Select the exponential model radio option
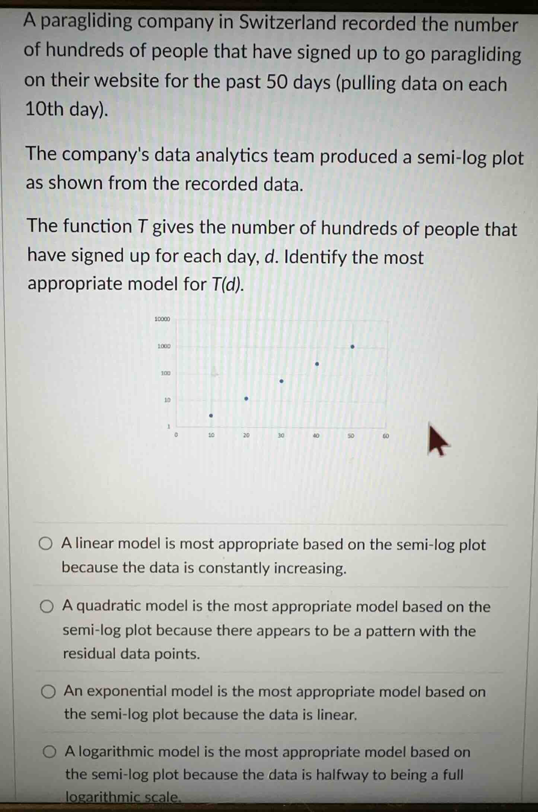Viewport: 538px width, 812px height. coord(48,692)
